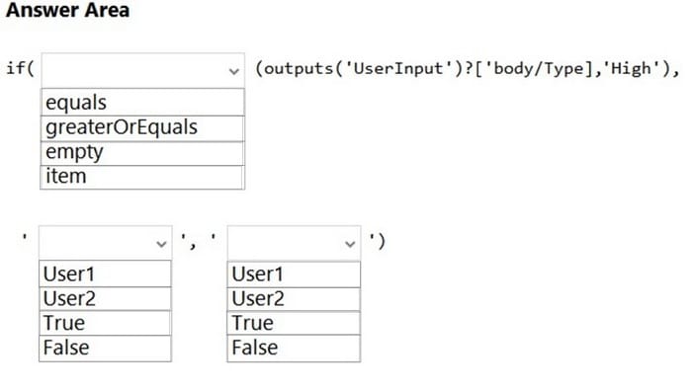Choose User1 in the second value list
This screenshot has width=692, height=391.
(x=294, y=274)
